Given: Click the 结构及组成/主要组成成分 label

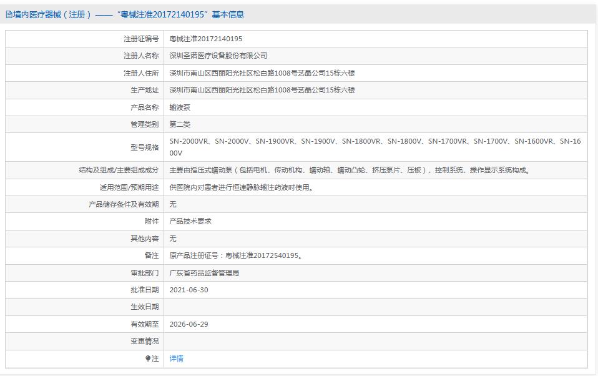Looking at the screenshot, I should coord(119,171).
